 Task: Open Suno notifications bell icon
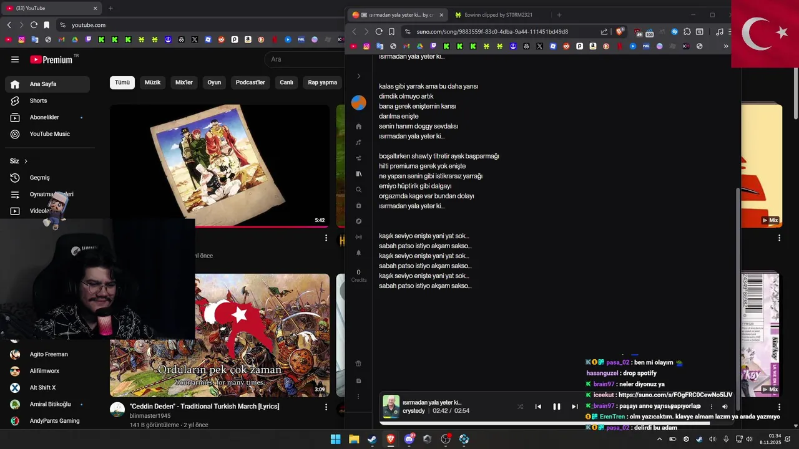pyautogui.click(x=358, y=253)
